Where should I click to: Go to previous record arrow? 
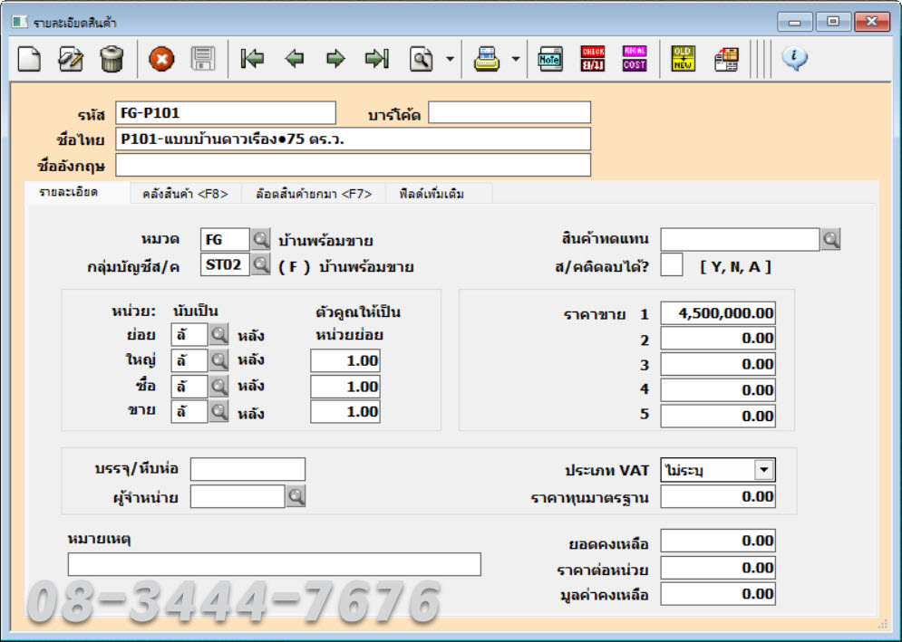point(295,59)
